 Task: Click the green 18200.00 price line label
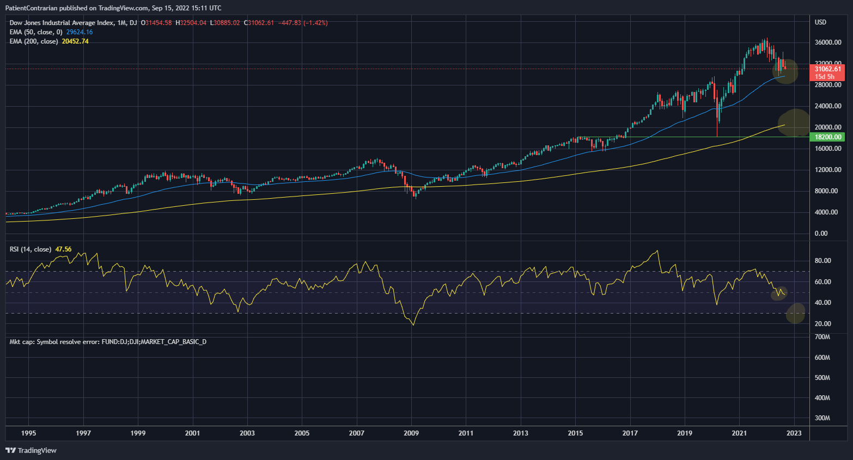828,137
